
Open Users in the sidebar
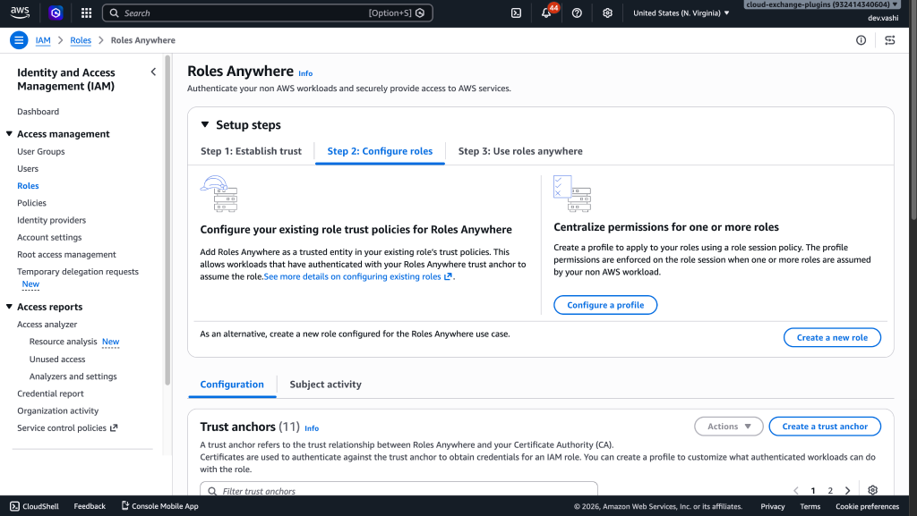[x=28, y=169]
